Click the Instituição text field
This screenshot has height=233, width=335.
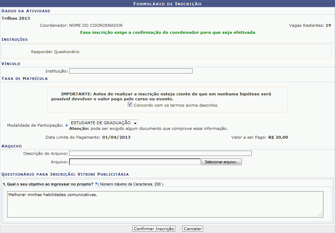click(130, 71)
